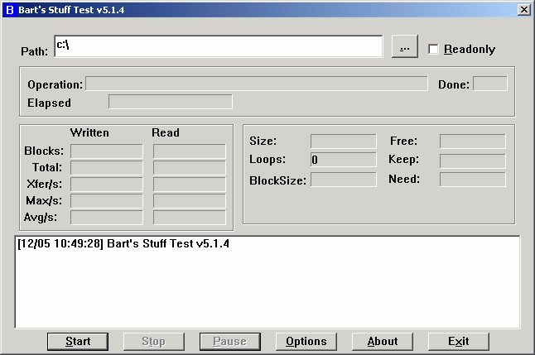Close the Bart's Stuff Test window

point(523,9)
